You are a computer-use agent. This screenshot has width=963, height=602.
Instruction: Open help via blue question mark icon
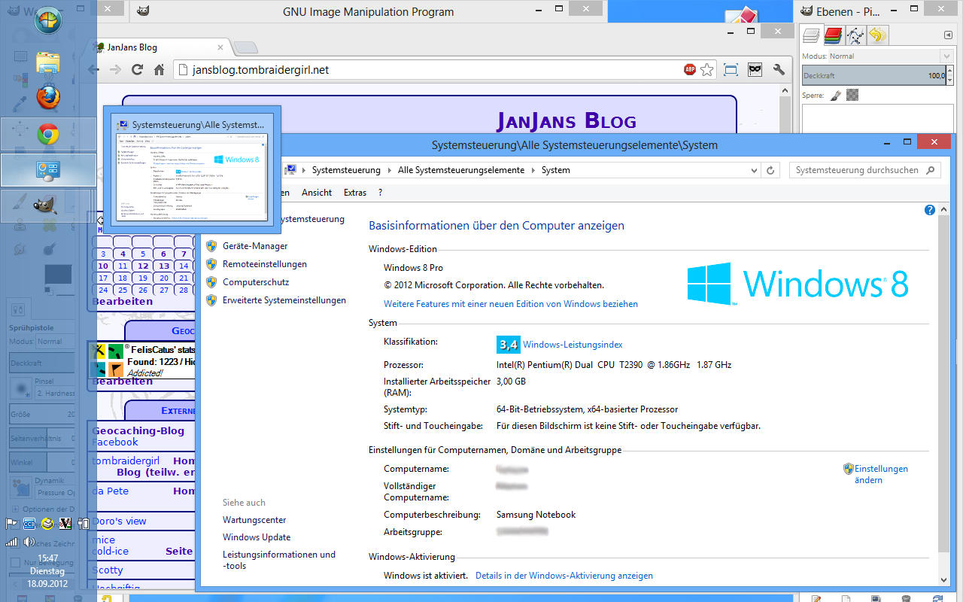click(x=930, y=210)
